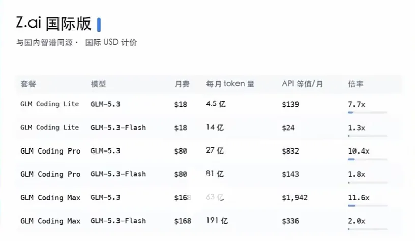Click the 国际 USD 计价 subtitle text
Viewport: 415px width, 241px height.
111,42
